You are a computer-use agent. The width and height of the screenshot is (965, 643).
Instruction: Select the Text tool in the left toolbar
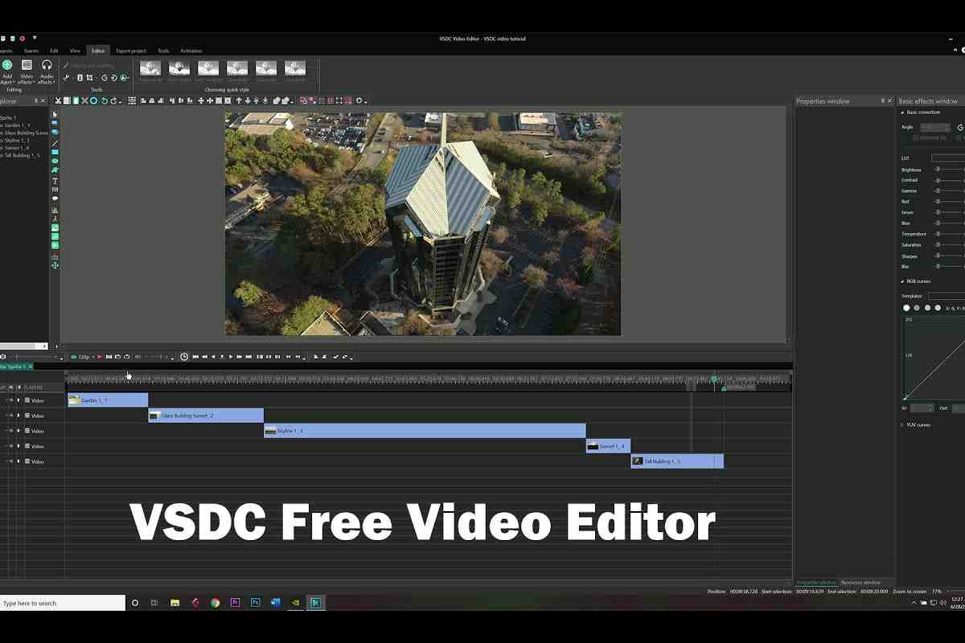[x=55, y=181]
